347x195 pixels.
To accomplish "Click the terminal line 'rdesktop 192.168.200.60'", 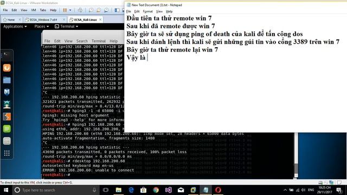I will tap(99, 161).
